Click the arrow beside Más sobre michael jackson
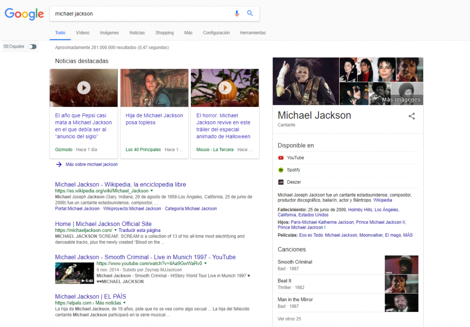The width and height of the screenshot is (470, 327). point(59,164)
